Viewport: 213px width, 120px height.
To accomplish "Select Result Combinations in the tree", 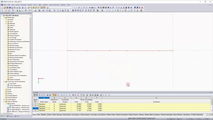I will coord(16,88).
